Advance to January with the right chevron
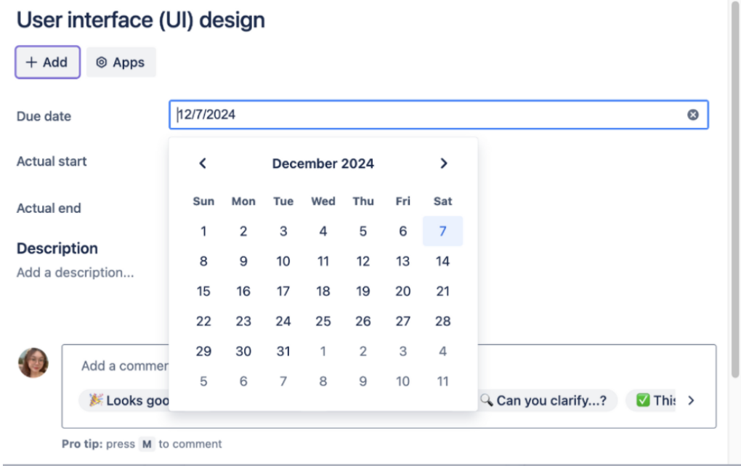The width and height of the screenshot is (741, 470). 444,163
